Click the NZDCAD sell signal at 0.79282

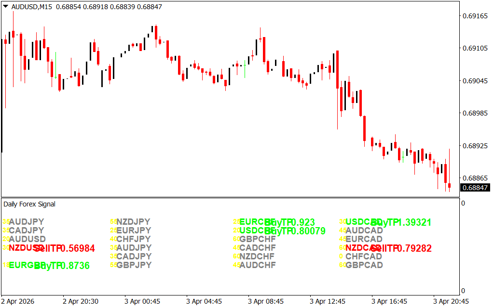pyautogui.click(x=388, y=248)
